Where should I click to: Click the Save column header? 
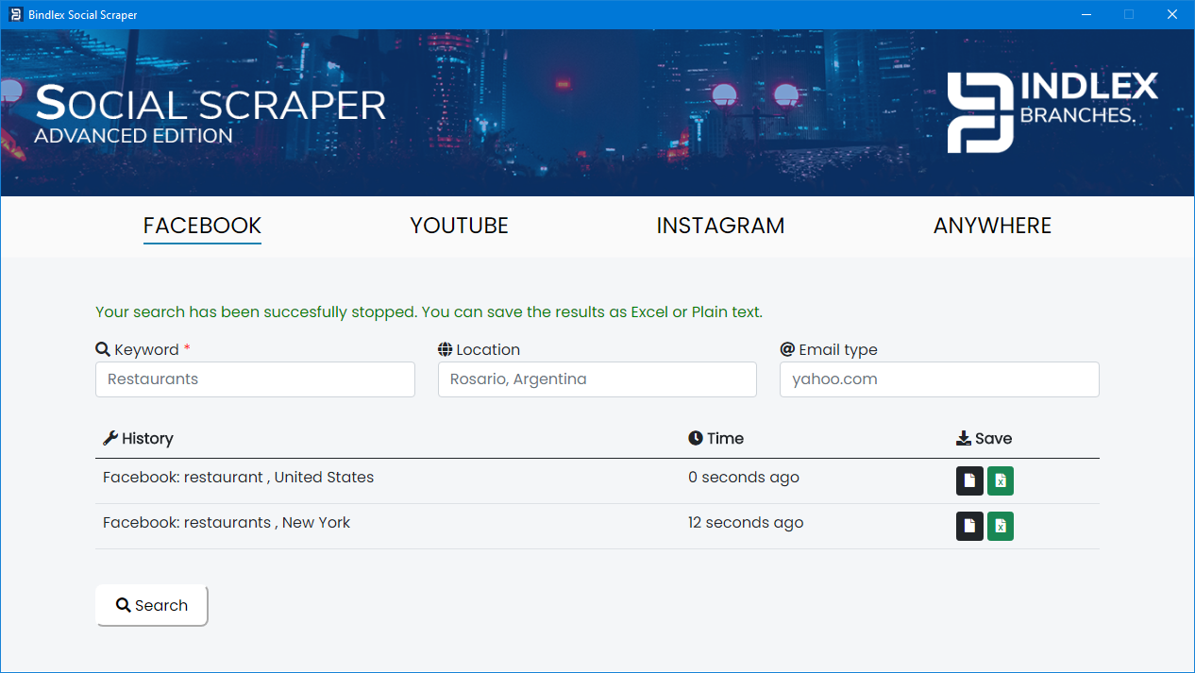pos(985,438)
